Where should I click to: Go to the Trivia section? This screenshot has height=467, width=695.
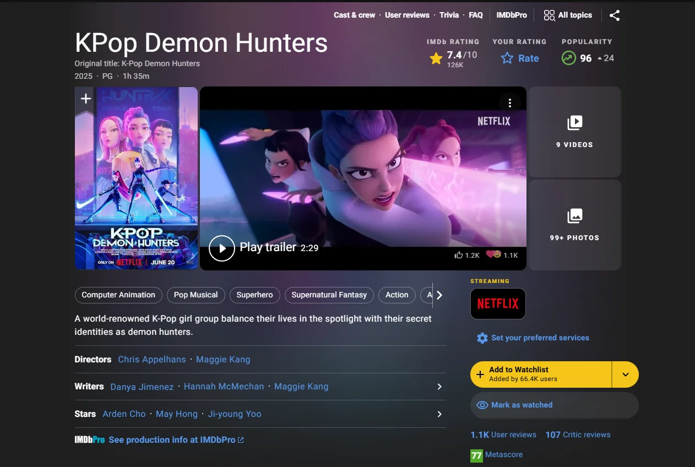coord(449,15)
